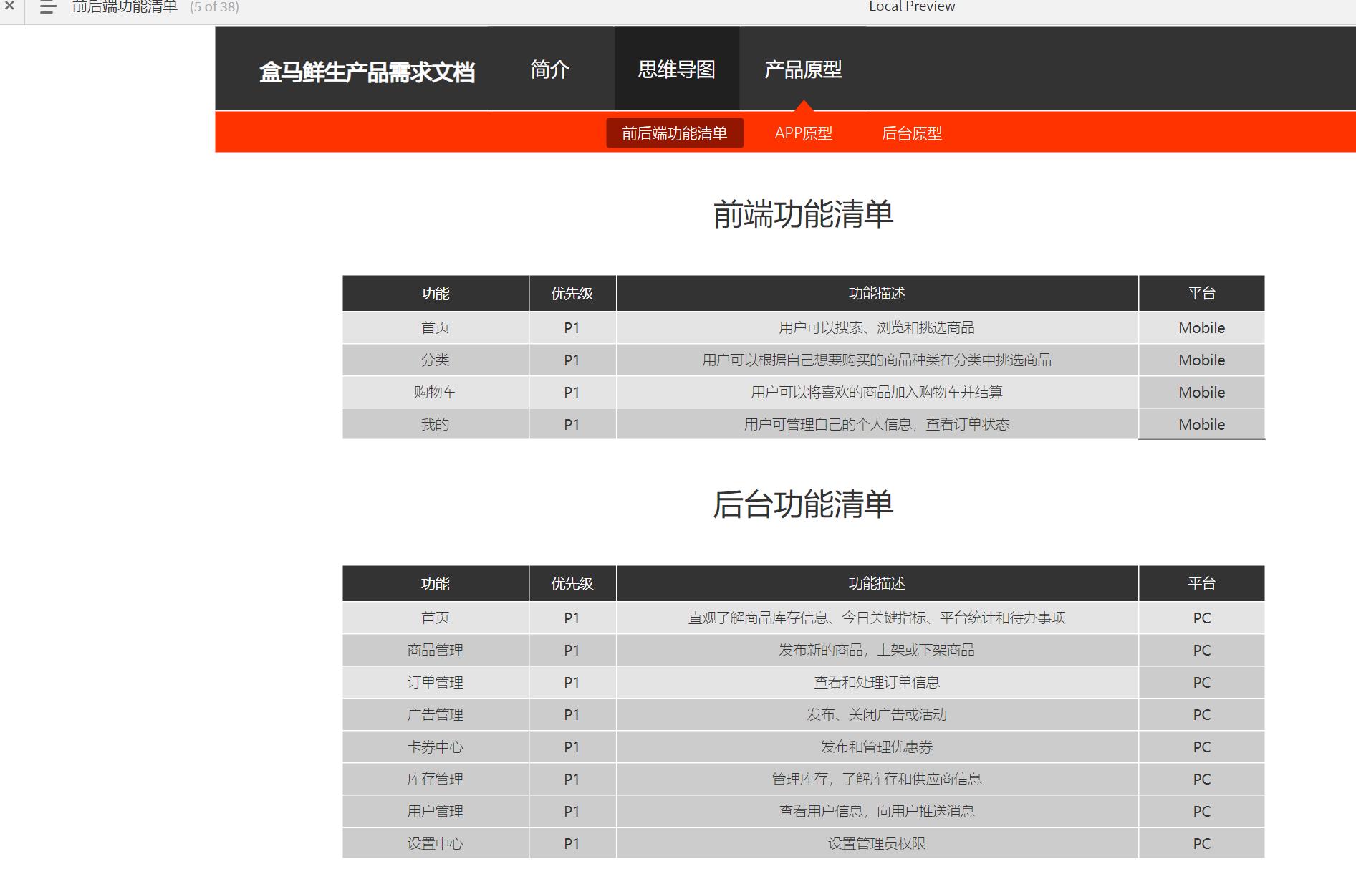Viewport: 1356px width, 892px height.
Task: Click 发布和管理优惠券 description
Action: [877, 747]
